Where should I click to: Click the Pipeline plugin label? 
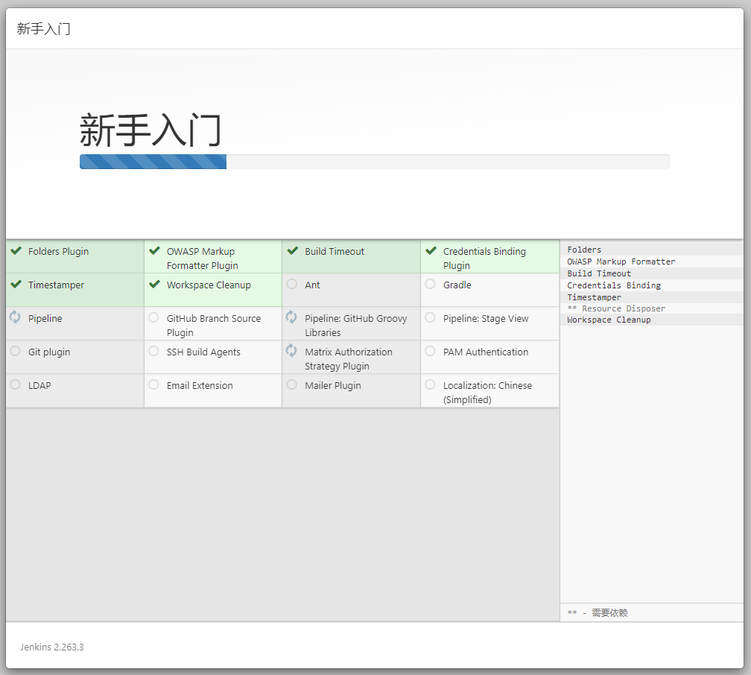click(x=45, y=319)
